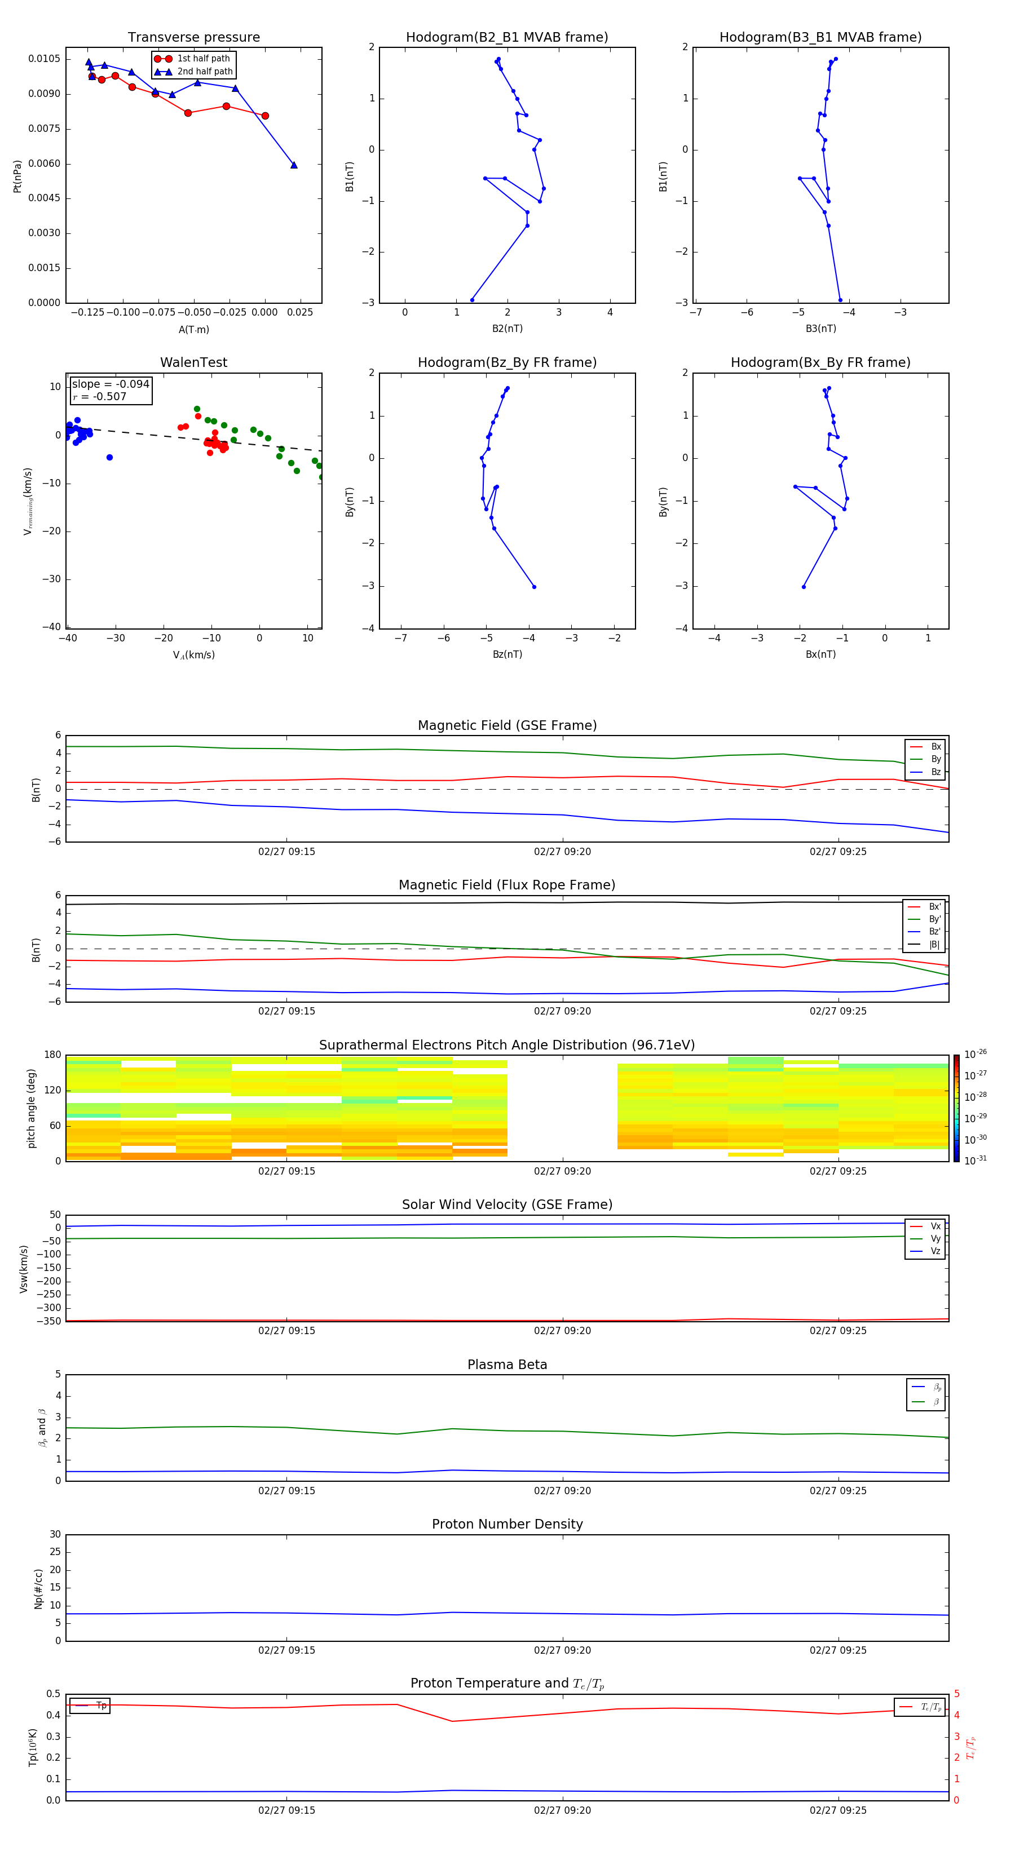The width and height of the screenshot is (1015, 1860).
Task: Click the pitch angle distribution colorbar
Action: point(956,1108)
